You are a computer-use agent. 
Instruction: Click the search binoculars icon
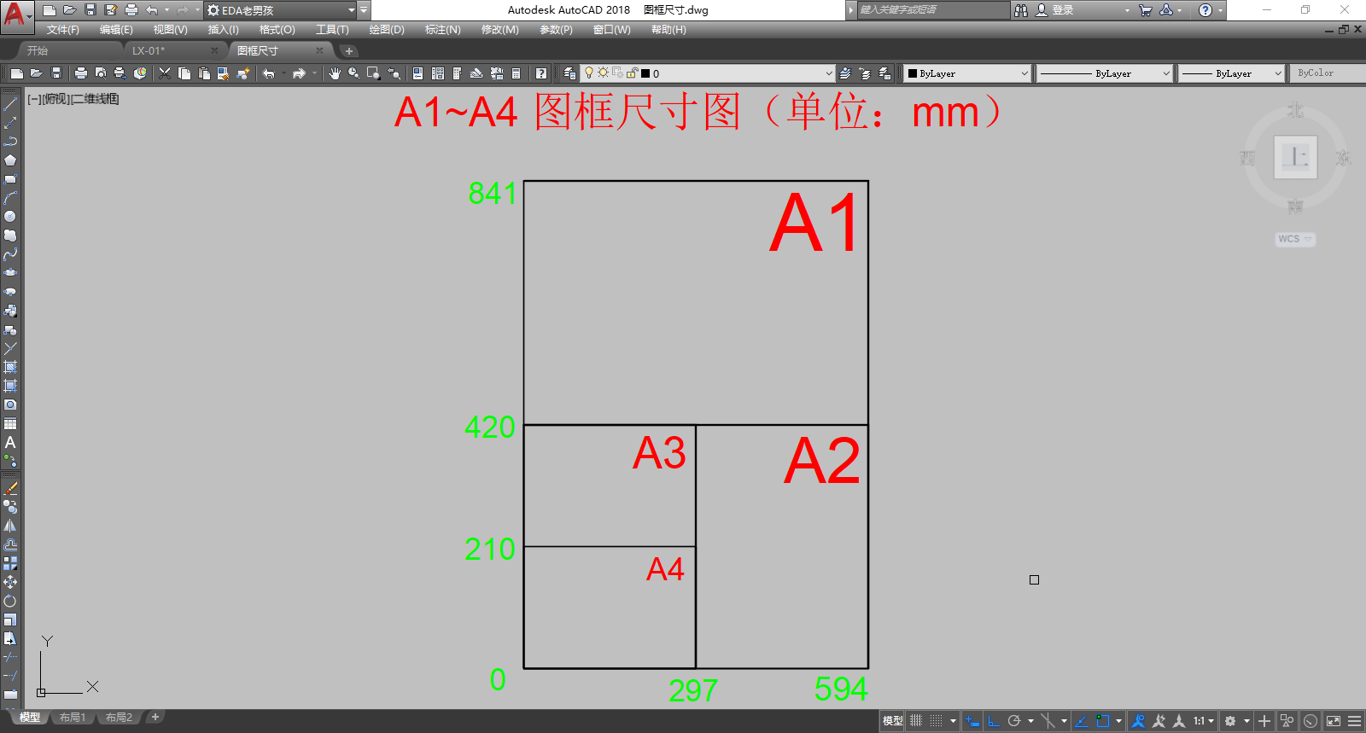point(1021,10)
